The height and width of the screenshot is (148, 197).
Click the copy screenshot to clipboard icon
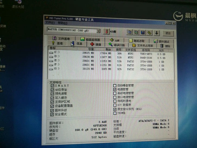[136, 32]
